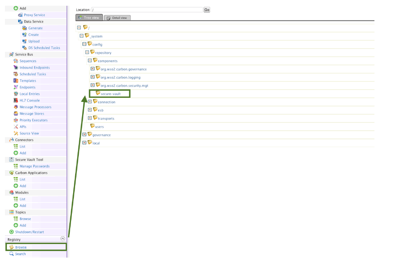Click the Location path input field
The height and width of the screenshot is (265, 393).
147,9
